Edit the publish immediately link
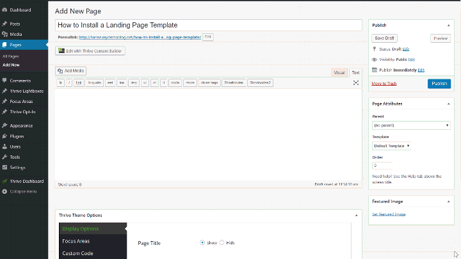This screenshot has height=259, width=461. tap(421, 70)
